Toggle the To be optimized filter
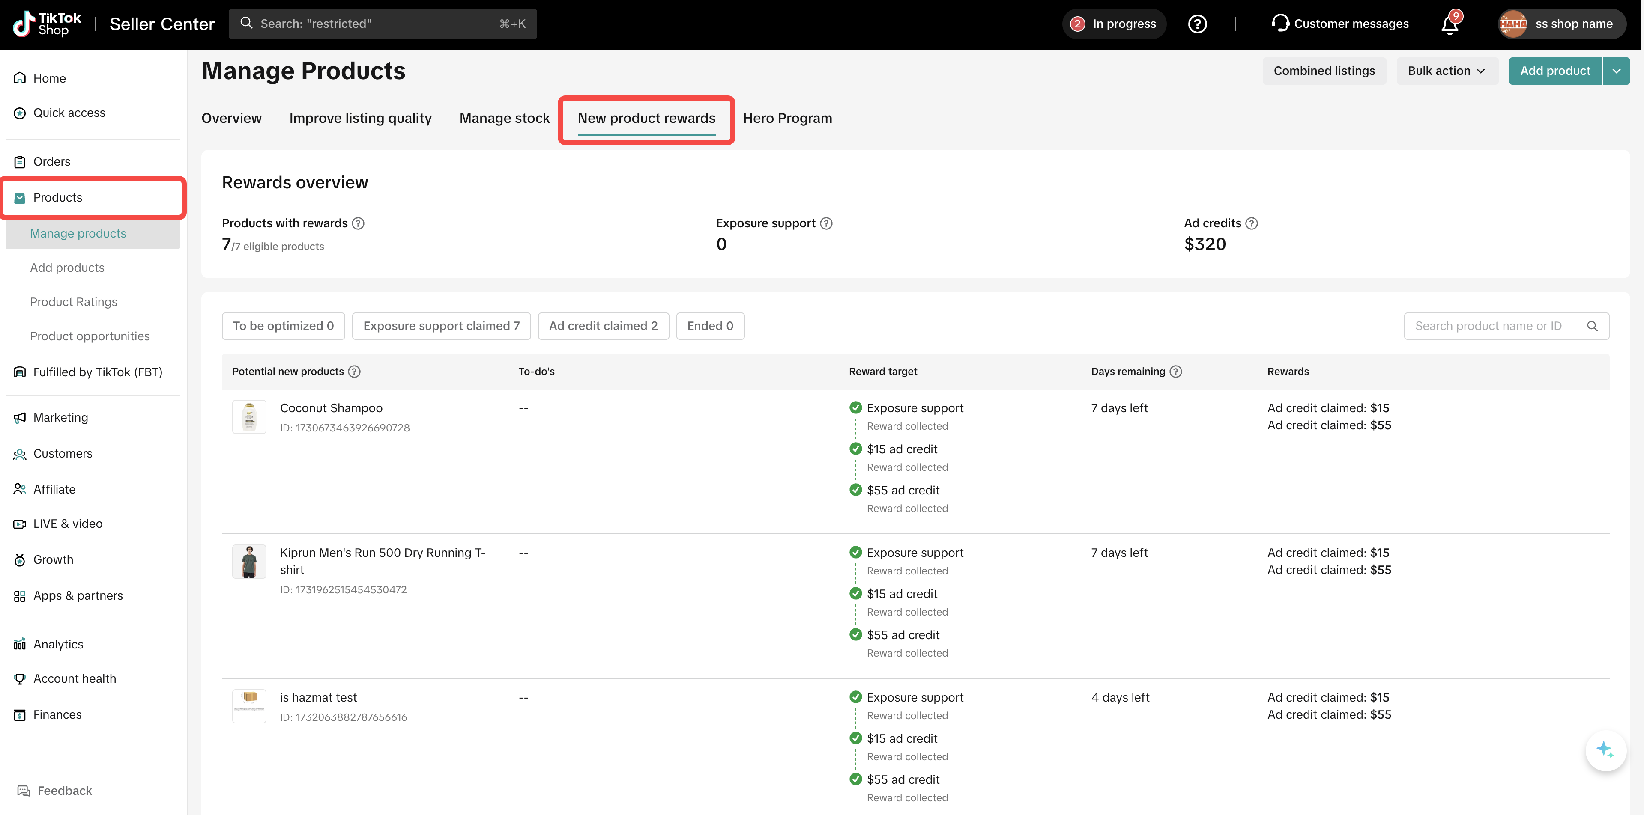This screenshot has width=1644, height=815. [x=283, y=326]
